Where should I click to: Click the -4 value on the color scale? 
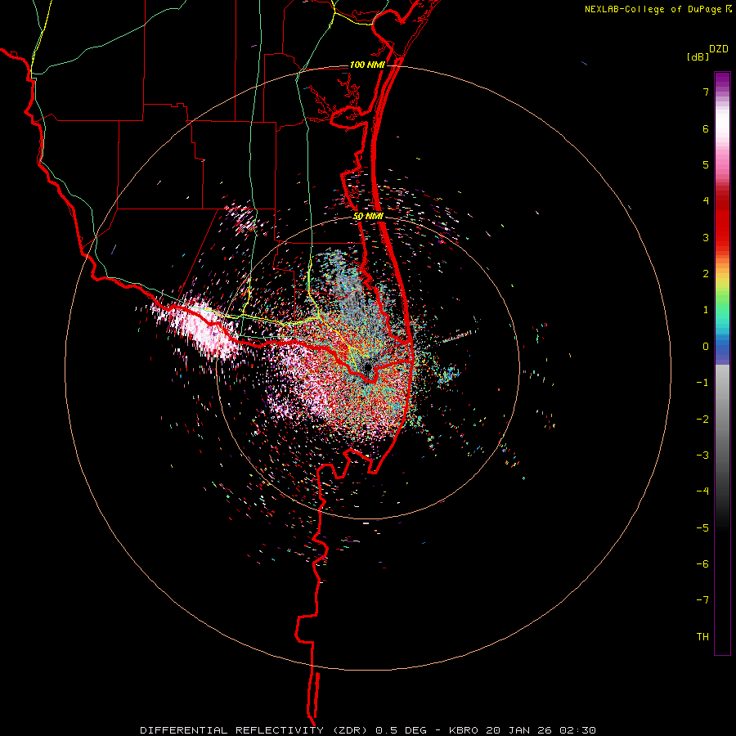pyautogui.click(x=702, y=491)
